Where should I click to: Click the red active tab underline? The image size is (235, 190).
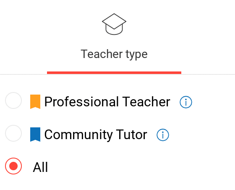coord(114,73)
